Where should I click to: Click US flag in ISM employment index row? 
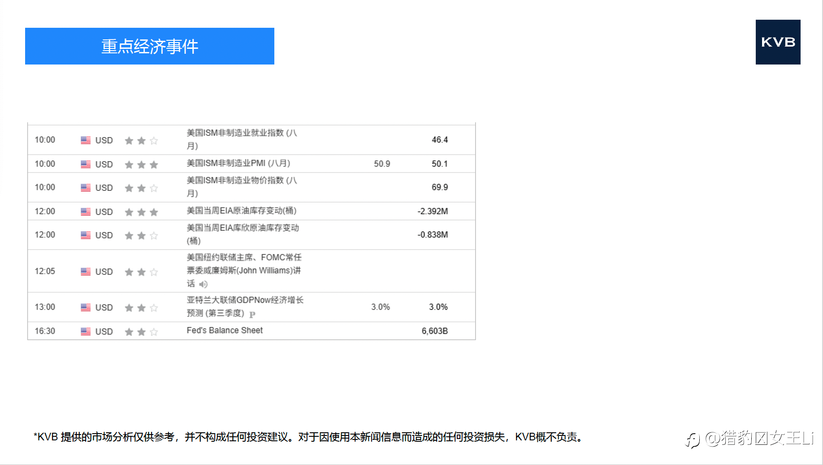pyautogui.click(x=86, y=140)
